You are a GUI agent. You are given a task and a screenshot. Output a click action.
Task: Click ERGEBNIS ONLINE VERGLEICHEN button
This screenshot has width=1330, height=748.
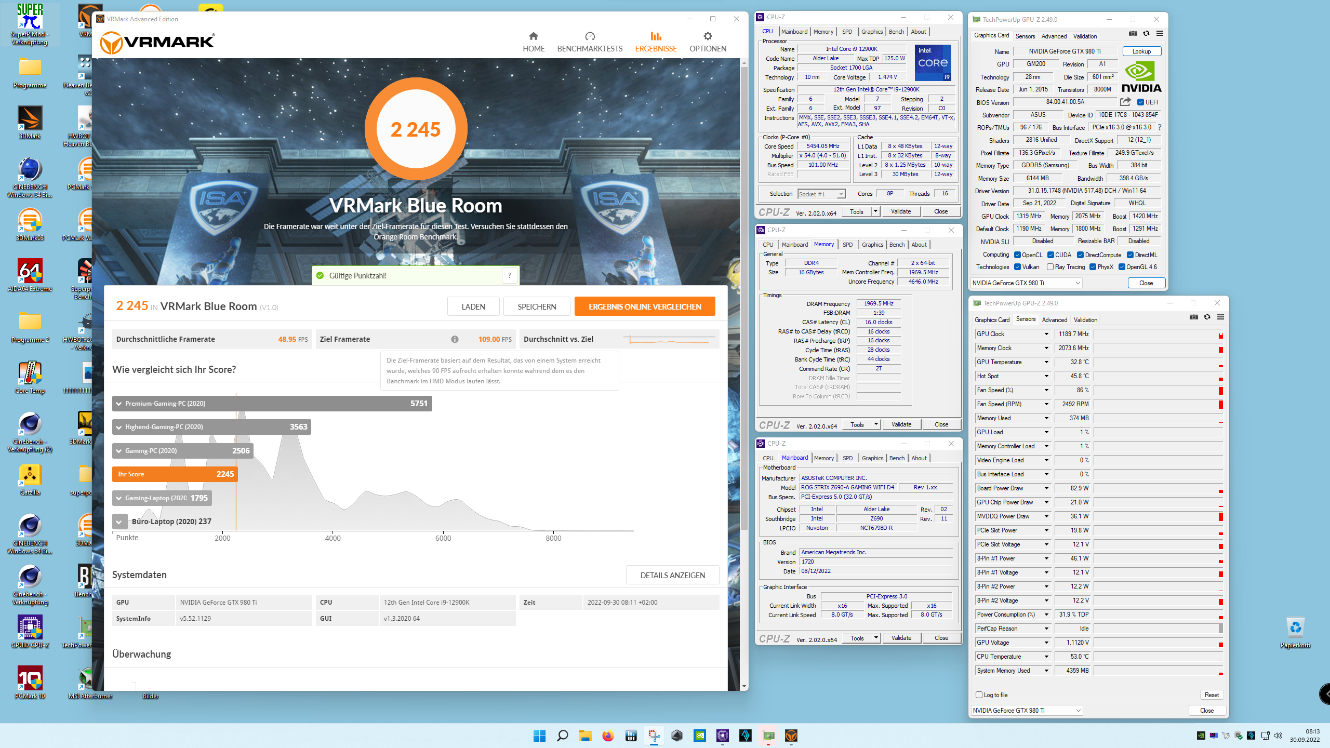click(x=645, y=306)
